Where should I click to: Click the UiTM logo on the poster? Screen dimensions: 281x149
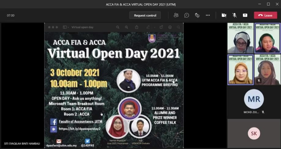152,38
